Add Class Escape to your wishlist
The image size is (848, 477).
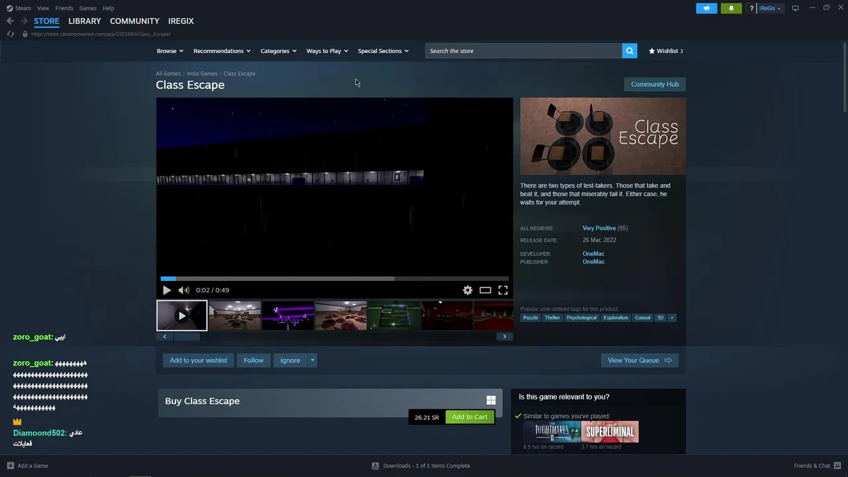pyautogui.click(x=198, y=360)
